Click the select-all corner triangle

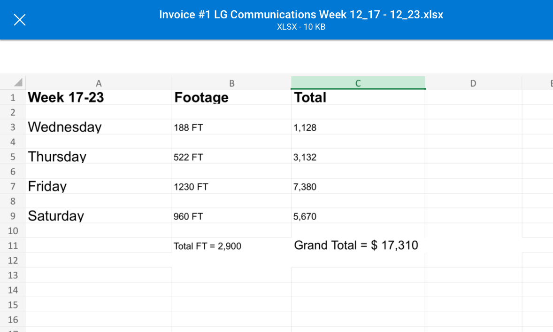click(x=18, y=83)
